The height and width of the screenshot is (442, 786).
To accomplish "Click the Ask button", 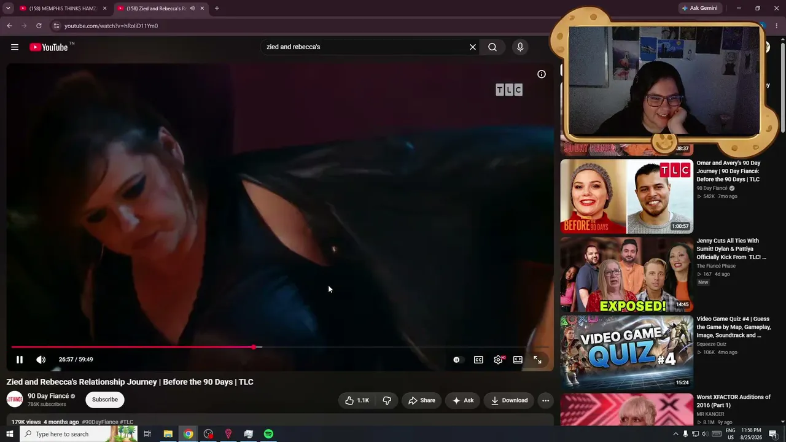I will pyautogui.click(x=463, y=401).
